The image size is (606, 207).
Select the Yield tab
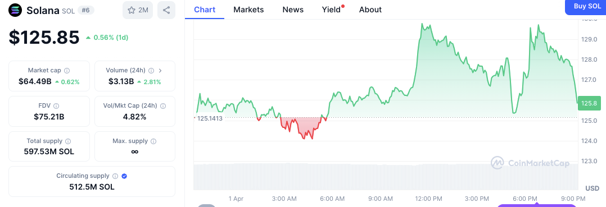click(x=332, y=10)
